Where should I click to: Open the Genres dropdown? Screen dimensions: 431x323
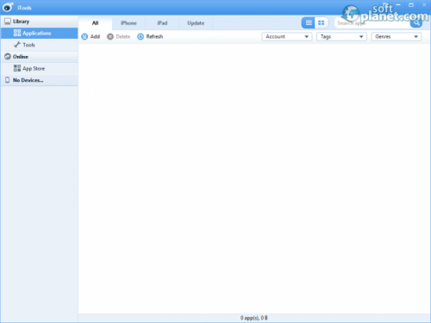397,37
